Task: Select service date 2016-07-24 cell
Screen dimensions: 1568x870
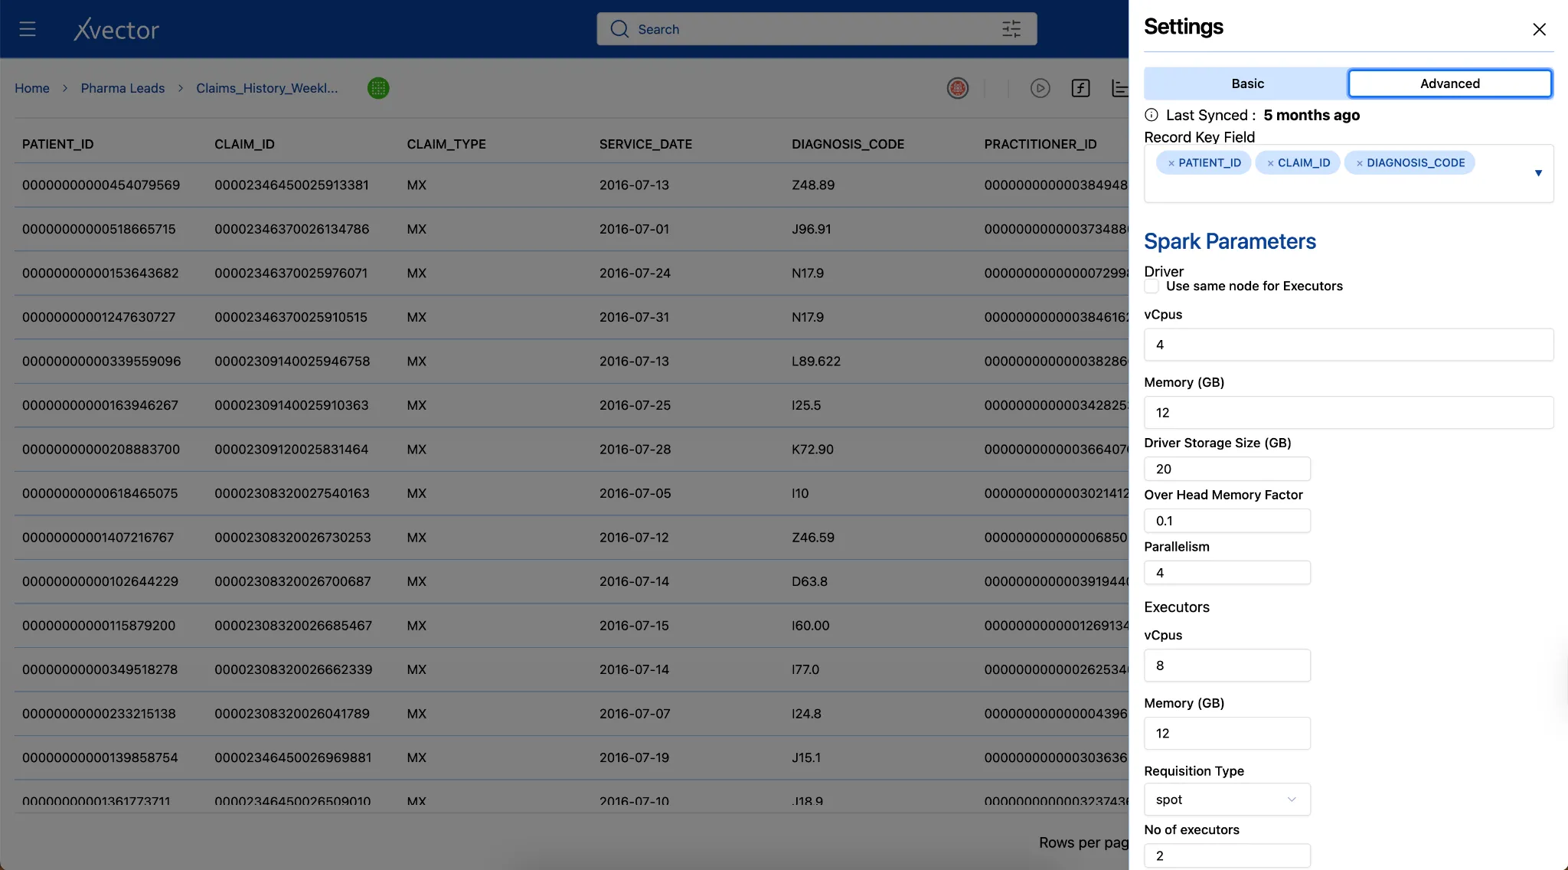Action: [635, 273]
